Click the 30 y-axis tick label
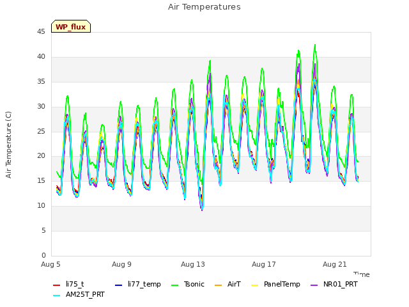 pos(41,107)
